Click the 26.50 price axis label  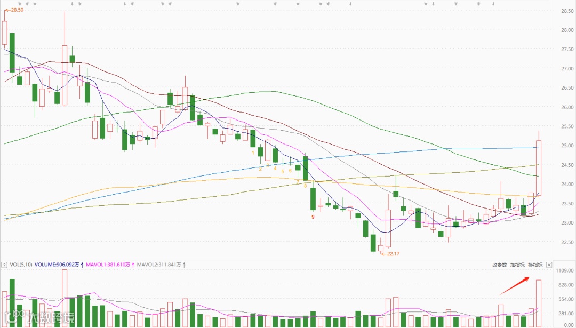567,88
